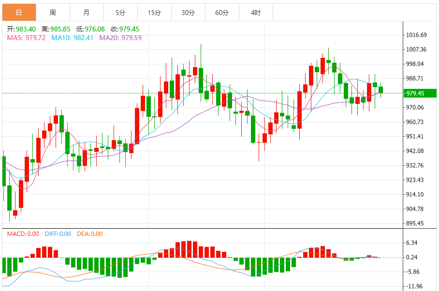The height and width of the screenshot is (291, 439).
Task: Click the 942.08 price axis label
Action: point(415,151)
